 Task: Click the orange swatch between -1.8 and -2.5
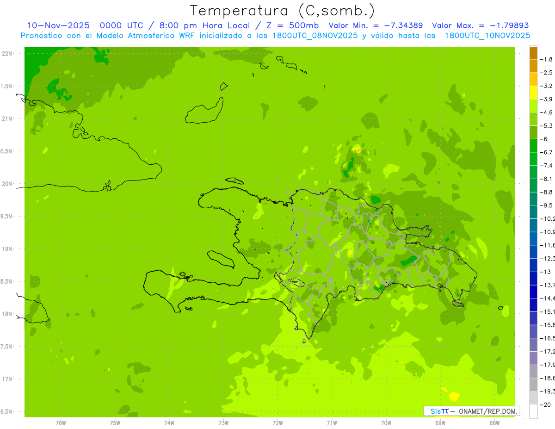click(x=533, y=66)
